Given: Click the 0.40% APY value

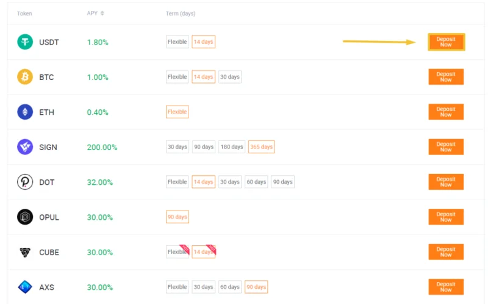Looking at the screenshot, I should (x=98, y=112).
